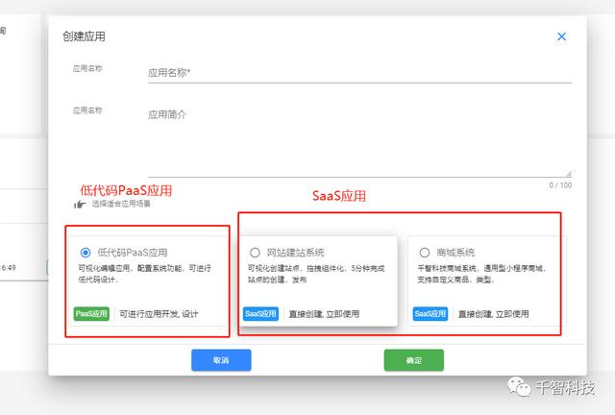Click 直接创建, 立即使用 on 网站建站系统 card

324,314
